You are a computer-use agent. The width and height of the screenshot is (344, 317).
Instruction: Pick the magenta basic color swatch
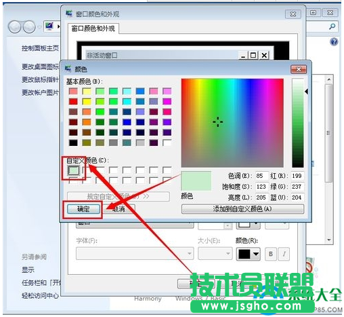[x=167, y=101]
